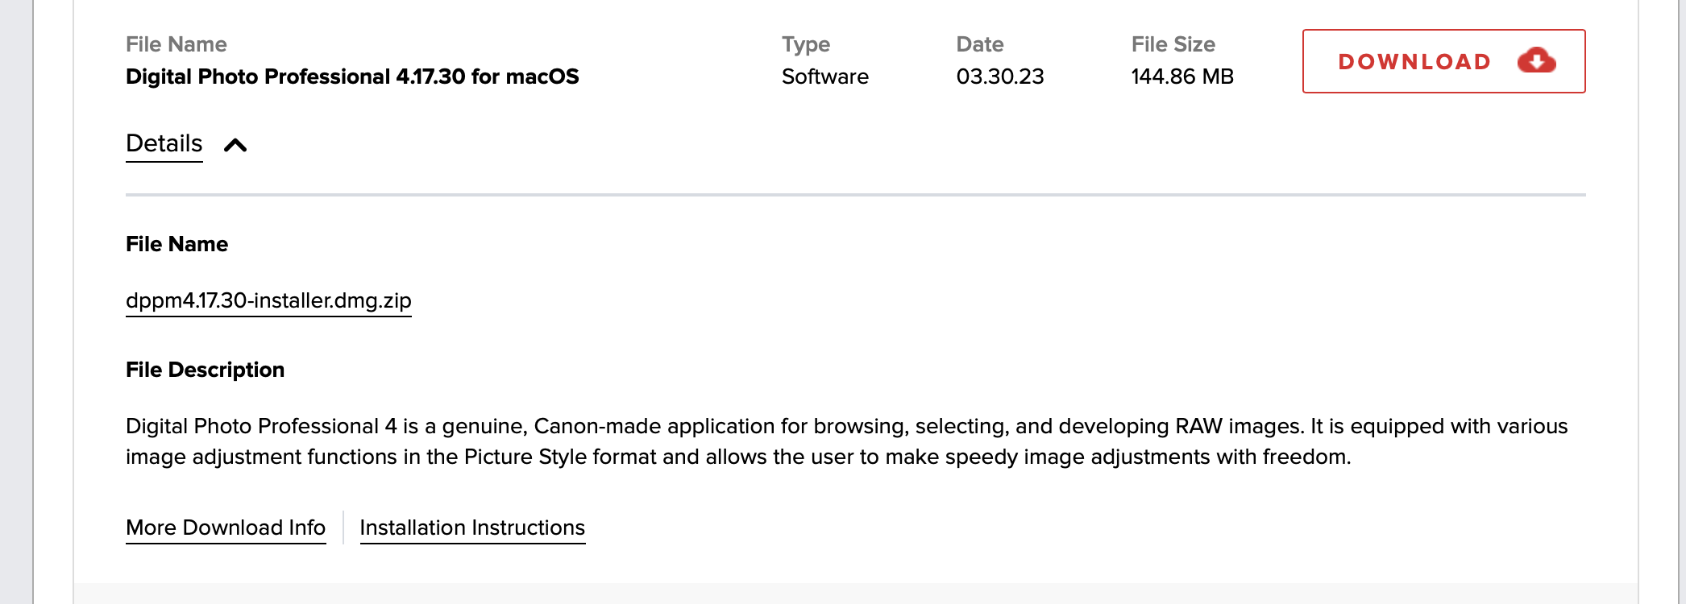Click the Software type value
1686x604 pixels.
(824, 77)
